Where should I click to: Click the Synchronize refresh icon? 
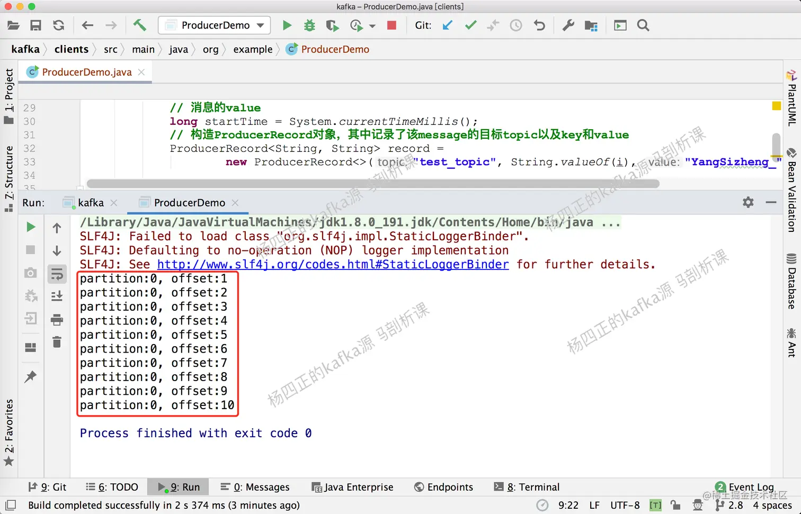59,25
